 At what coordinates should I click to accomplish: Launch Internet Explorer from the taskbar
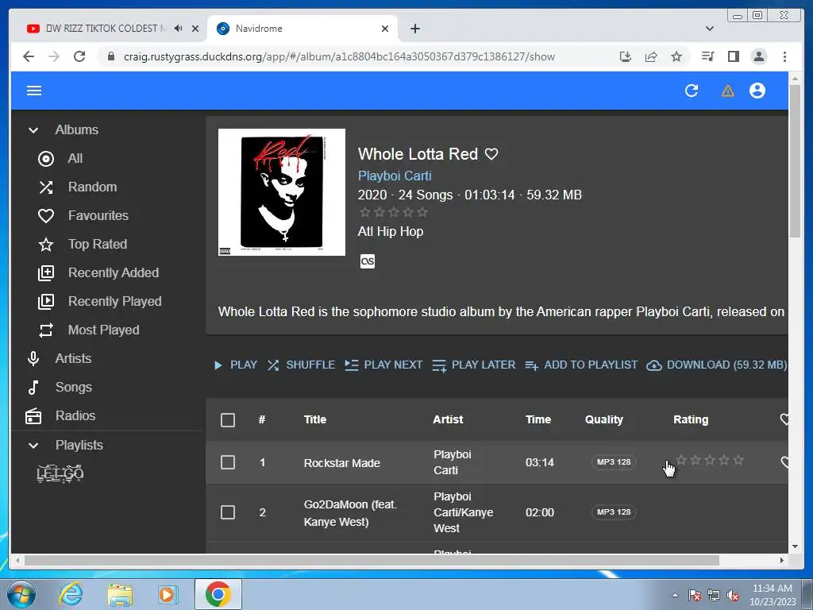point(71,594)
